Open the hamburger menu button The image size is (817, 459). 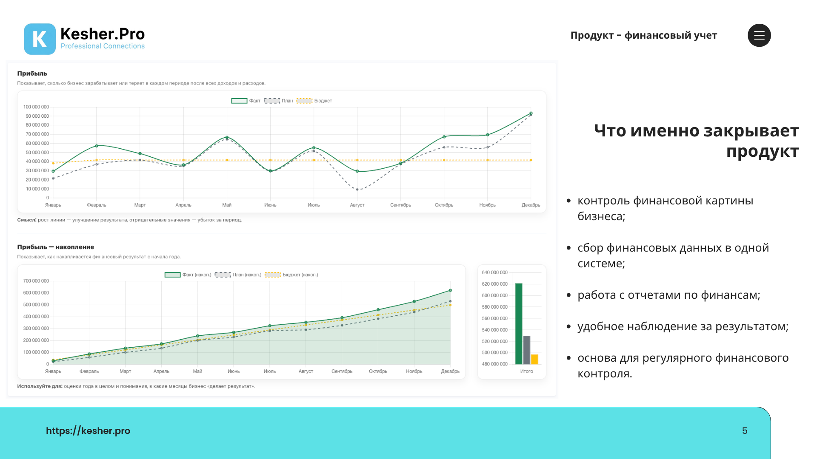click(759, 35)
